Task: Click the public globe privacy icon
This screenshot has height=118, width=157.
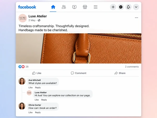Action: [x=39, y=20]
